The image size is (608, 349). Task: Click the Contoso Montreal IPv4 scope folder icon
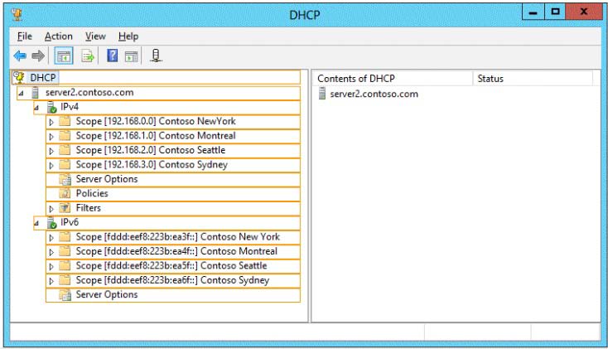(x=65, y=135)
